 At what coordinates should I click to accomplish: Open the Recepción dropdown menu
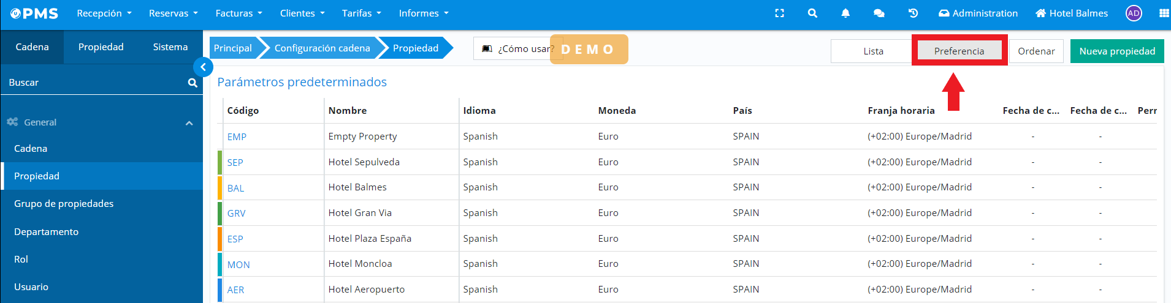coord(104,13)
